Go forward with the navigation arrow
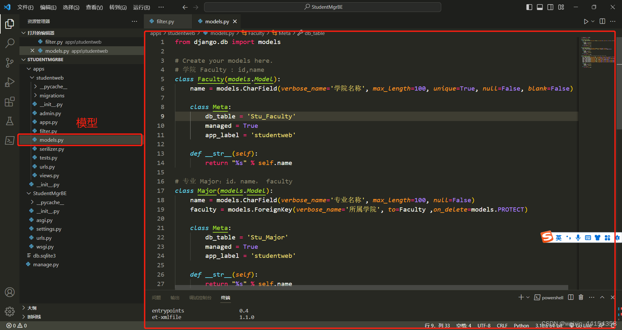Screen dimensions: 622x330 (196, 7)
